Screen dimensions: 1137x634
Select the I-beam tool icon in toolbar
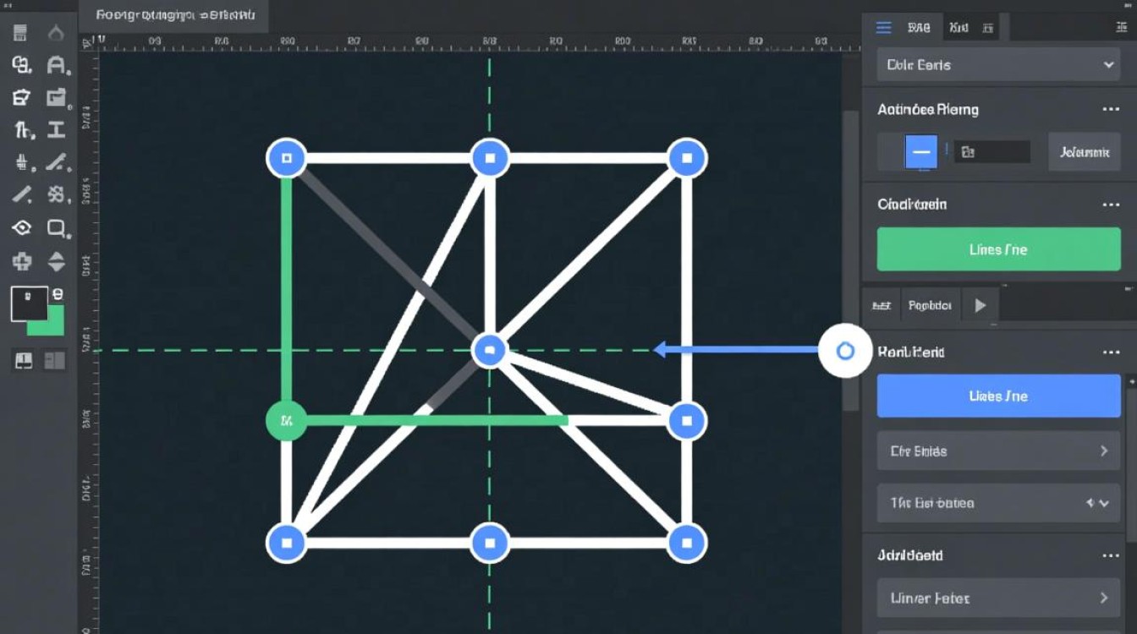(x=56, y=129)
